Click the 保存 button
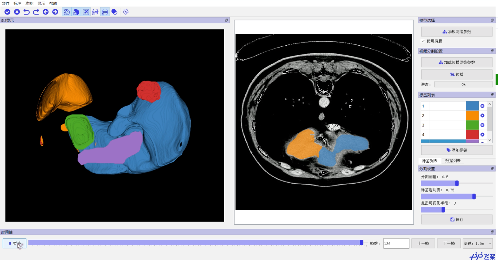 tap(457, 219)
